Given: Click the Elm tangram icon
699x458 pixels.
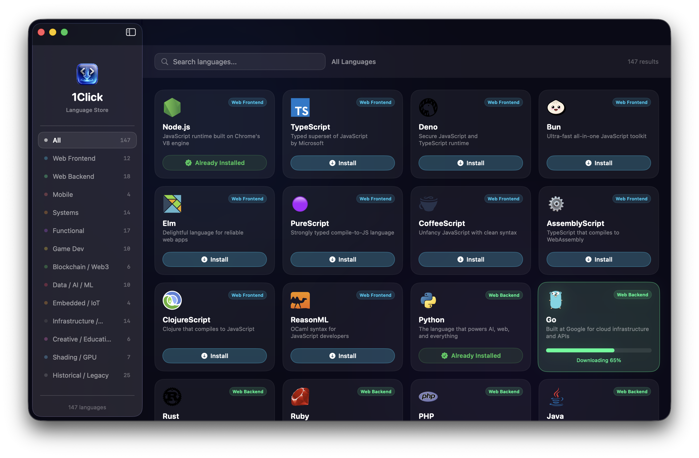Looking at the screenshot, I should click(x=172, y=204).
